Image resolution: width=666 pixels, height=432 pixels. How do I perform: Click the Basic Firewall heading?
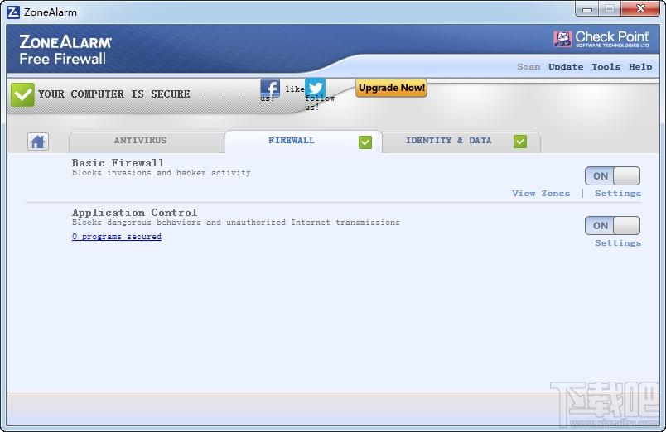(x=118, y=162)
